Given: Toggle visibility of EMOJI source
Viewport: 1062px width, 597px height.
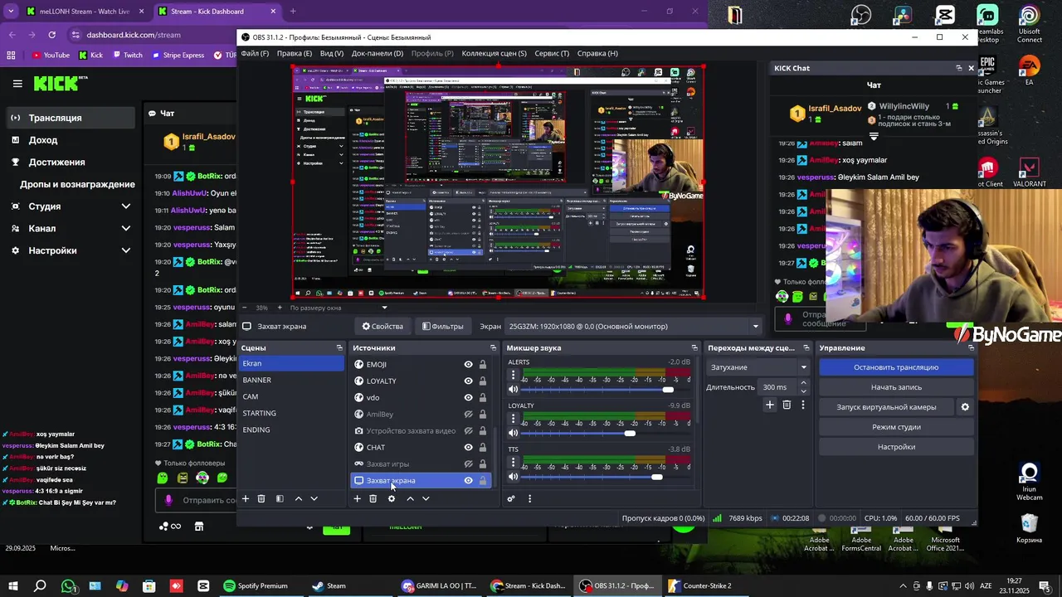Looking at the screenshot, I should point(468,365).
